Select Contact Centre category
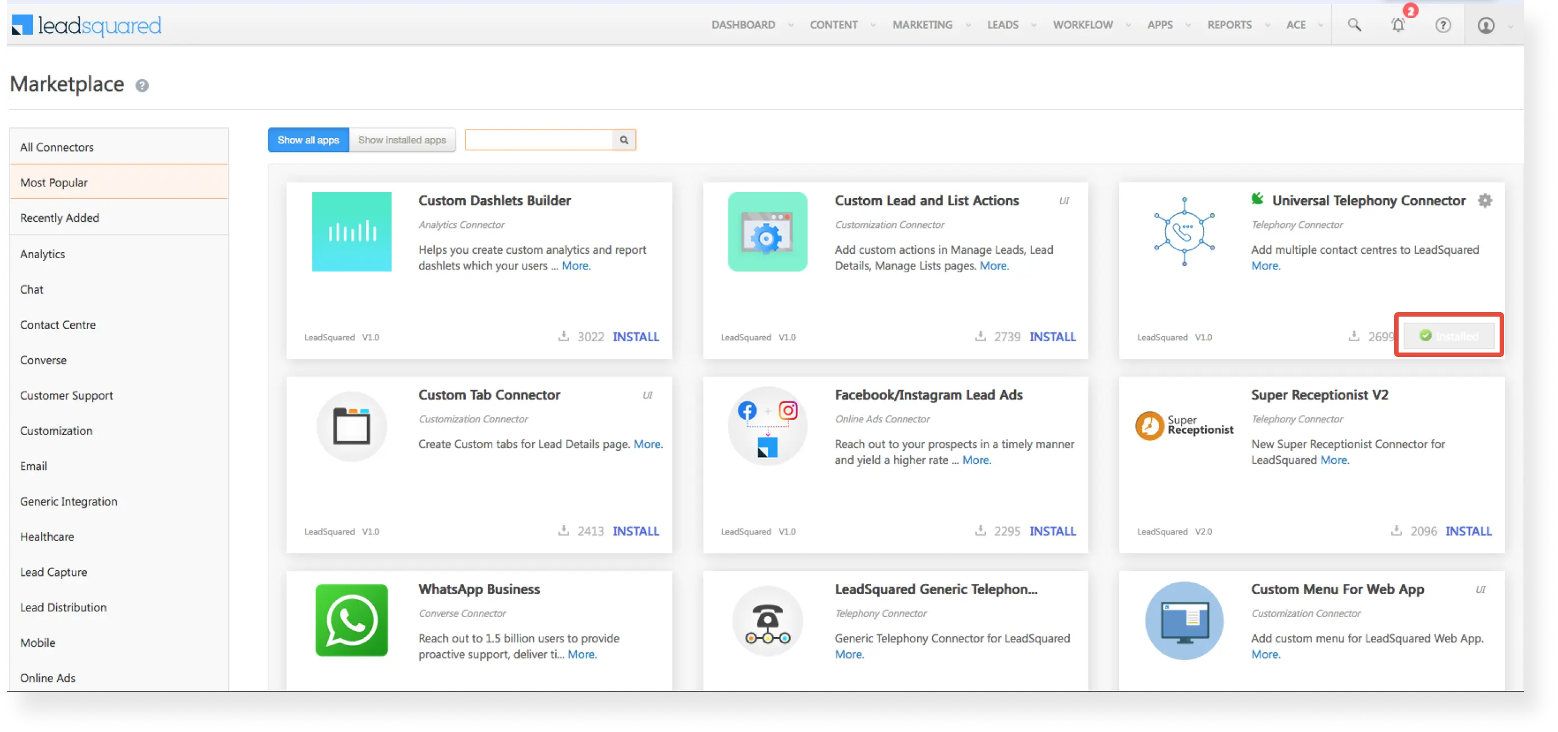 (119, 325)
